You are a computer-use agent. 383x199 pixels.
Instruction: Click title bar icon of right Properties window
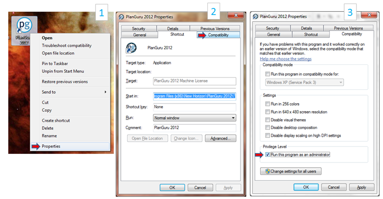(x=256, y=16)
